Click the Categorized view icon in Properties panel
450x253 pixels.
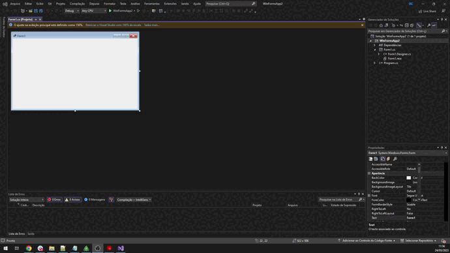370,159
